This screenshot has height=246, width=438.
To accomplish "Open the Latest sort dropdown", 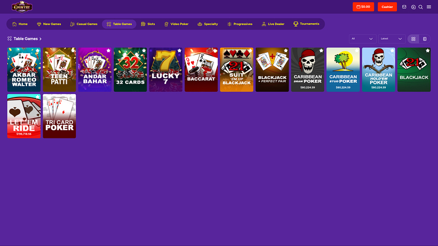I will coord(391,39).
